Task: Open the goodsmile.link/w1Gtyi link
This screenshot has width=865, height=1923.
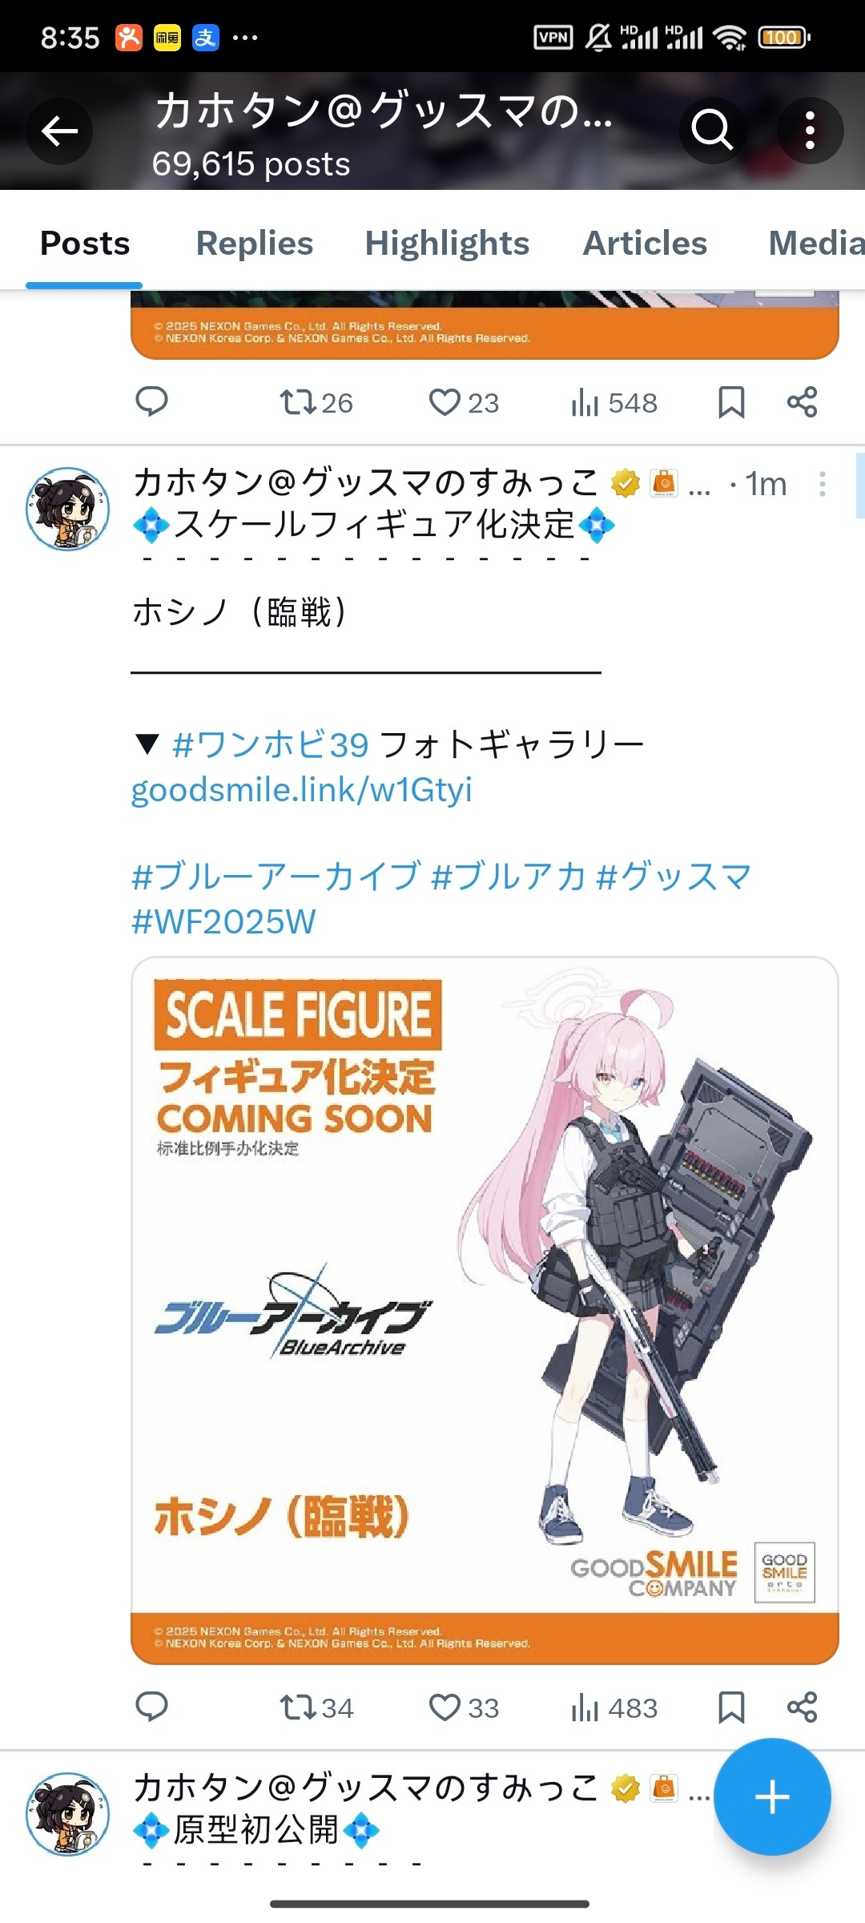Action: (x=302, y=789)
